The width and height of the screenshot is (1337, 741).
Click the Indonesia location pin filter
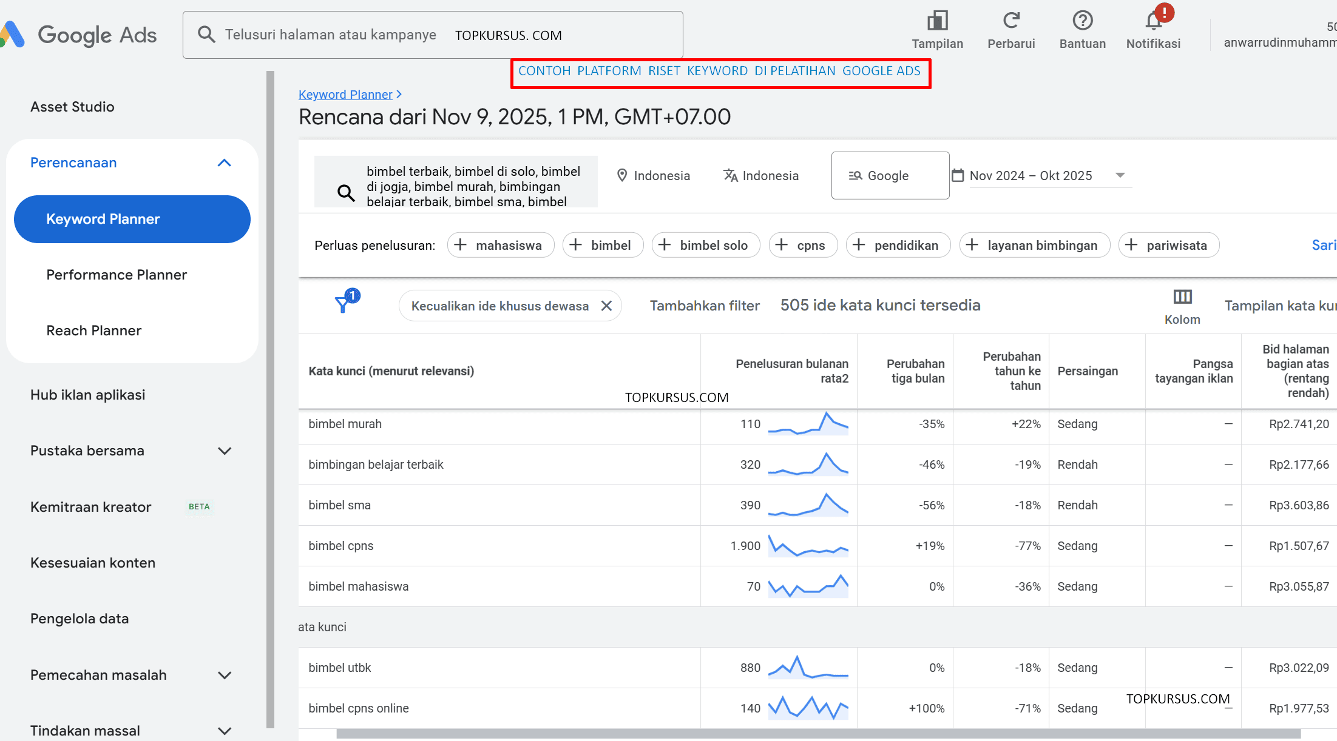653,176
